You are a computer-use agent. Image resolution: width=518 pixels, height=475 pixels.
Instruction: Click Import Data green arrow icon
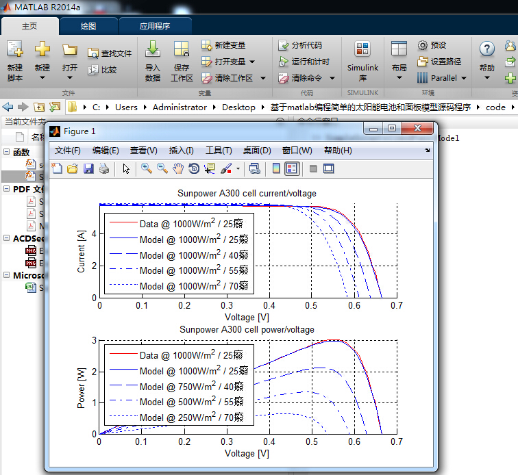point(153,49)
